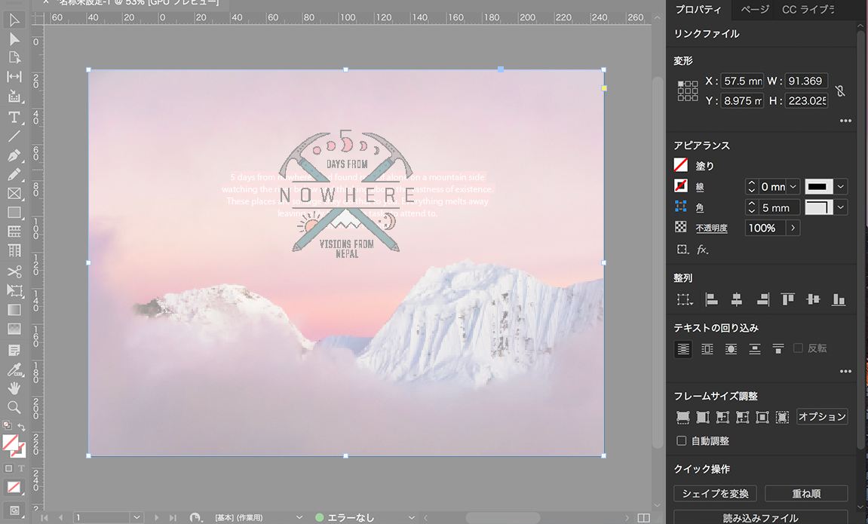Viewport: 868px width, 524px height.
Task: Click the align left edges icon
Action: point(711,299)
